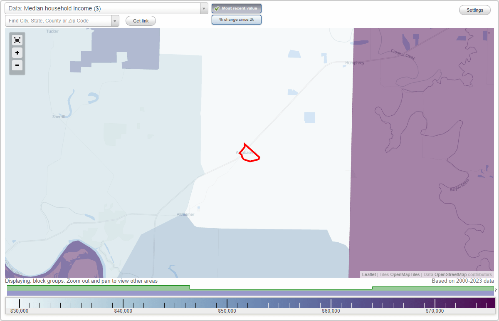
Task: Open the Leaflet attribution link
Action: tap(368, 274)
